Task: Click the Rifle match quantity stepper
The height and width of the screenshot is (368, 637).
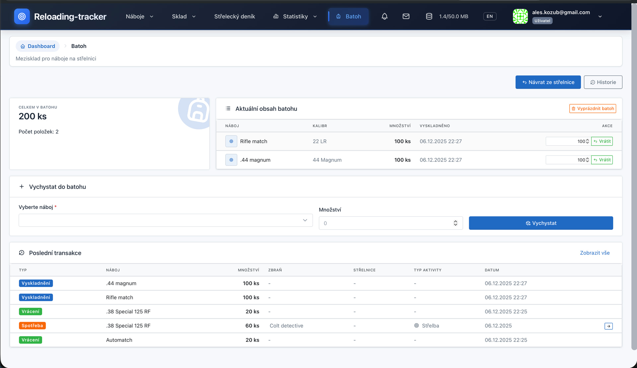Action: click(587, 141)
